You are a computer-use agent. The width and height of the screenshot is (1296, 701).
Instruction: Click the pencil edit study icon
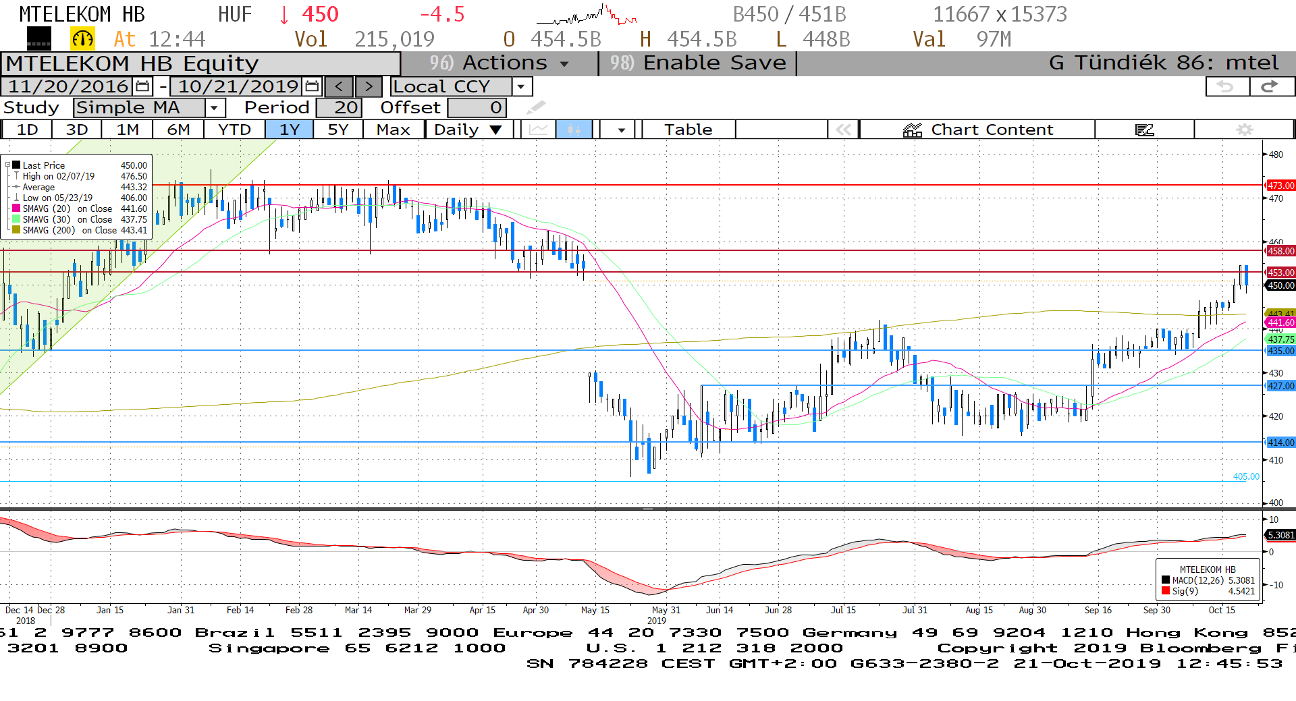(x=536, y=107)
